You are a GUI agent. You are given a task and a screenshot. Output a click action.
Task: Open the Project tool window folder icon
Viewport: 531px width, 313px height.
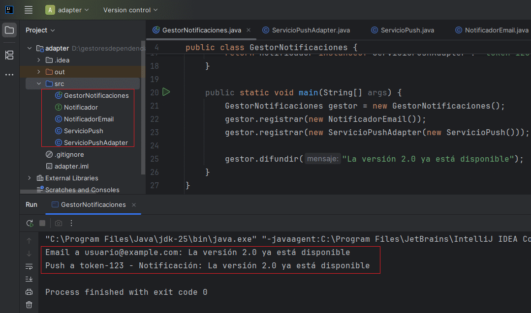tap(9, 30)
